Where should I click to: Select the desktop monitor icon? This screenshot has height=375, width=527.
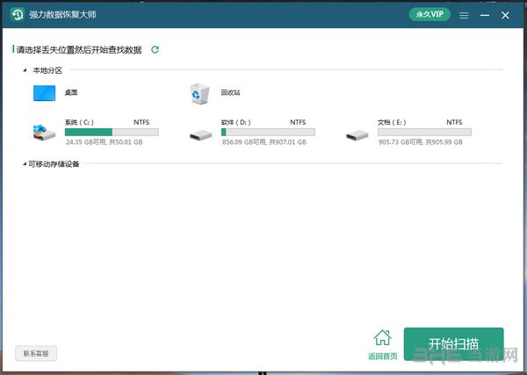tap(45, 93)
